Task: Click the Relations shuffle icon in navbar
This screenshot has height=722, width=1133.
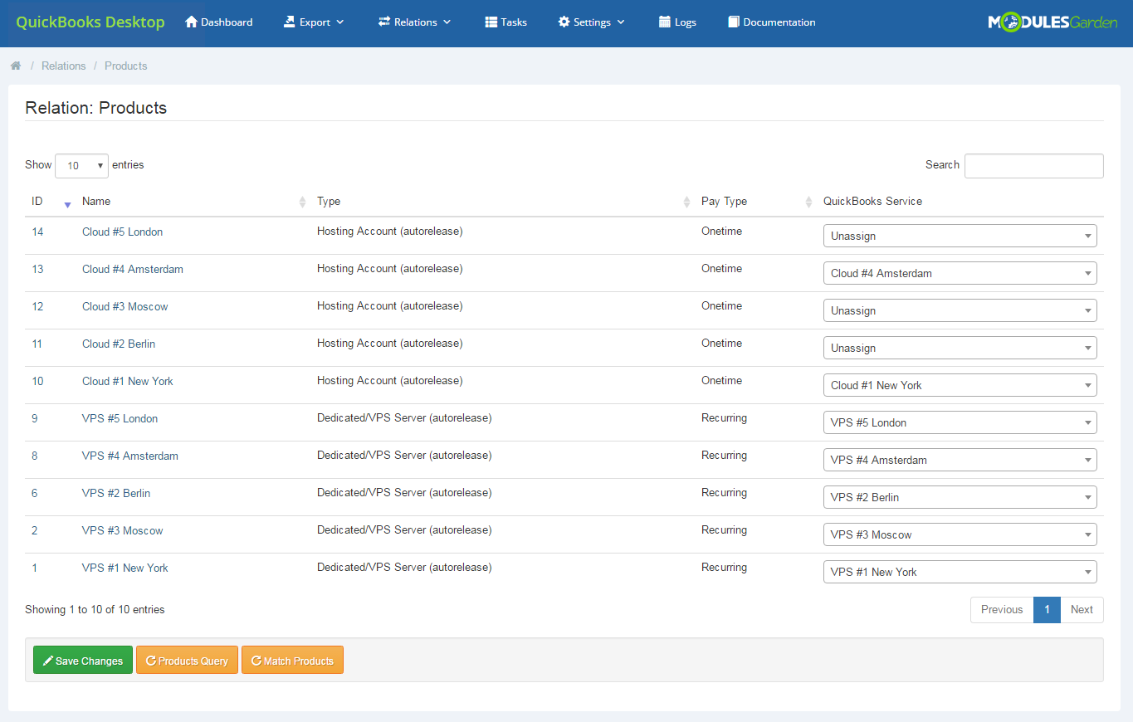Action: coord(383,22)
